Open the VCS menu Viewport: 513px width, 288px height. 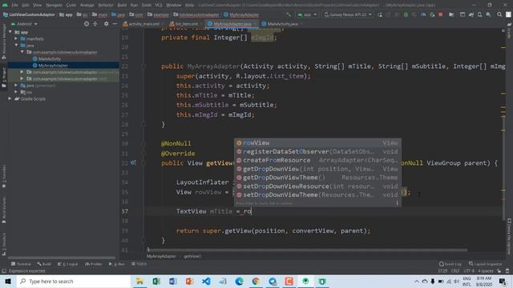(159, 5)
